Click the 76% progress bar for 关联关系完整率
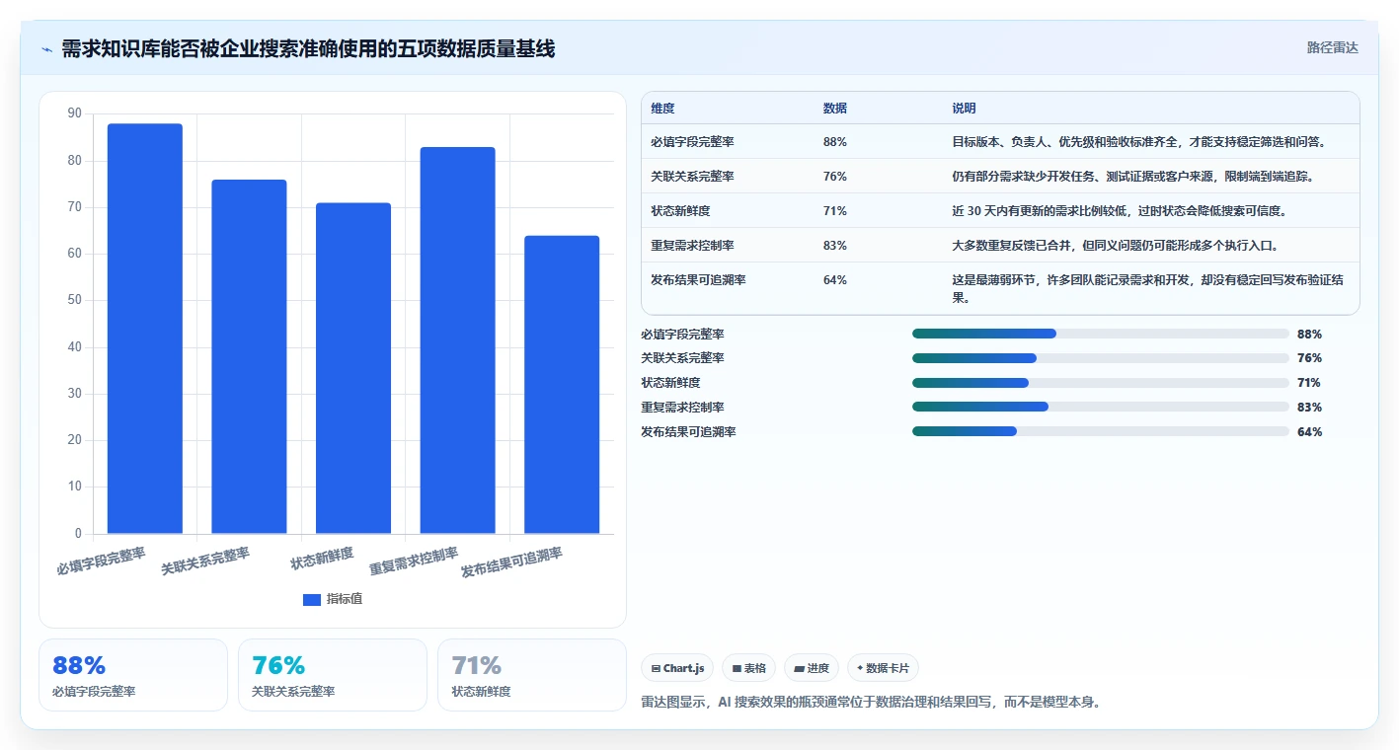The image size is (1399, 750). (x=1101, y=358)
